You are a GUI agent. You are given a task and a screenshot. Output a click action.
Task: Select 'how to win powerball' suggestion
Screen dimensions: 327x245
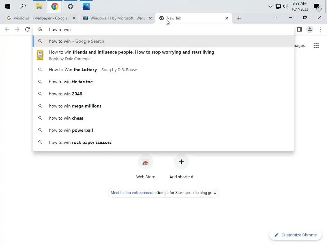(163, 130)
